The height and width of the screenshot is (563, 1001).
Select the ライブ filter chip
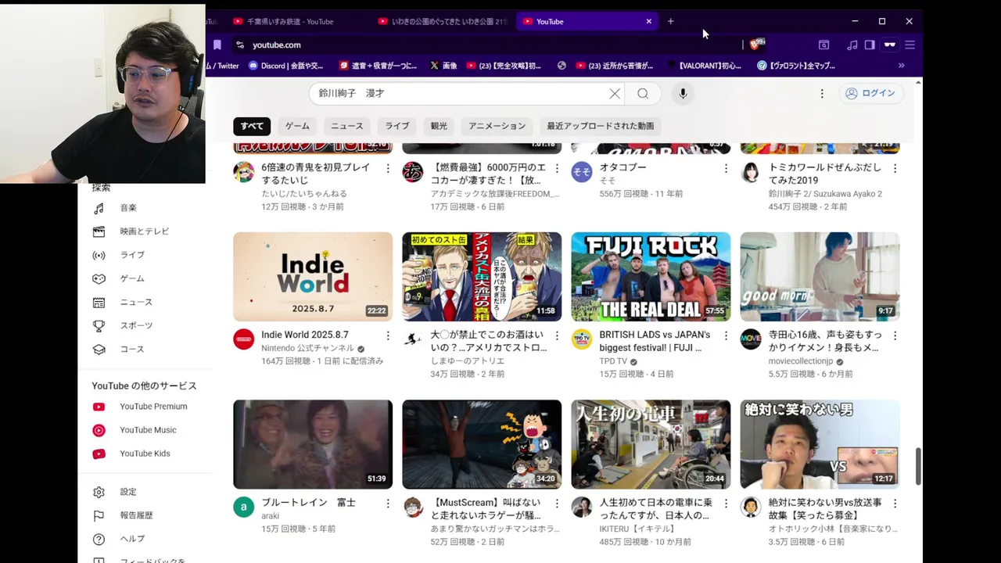click(396, 126)
